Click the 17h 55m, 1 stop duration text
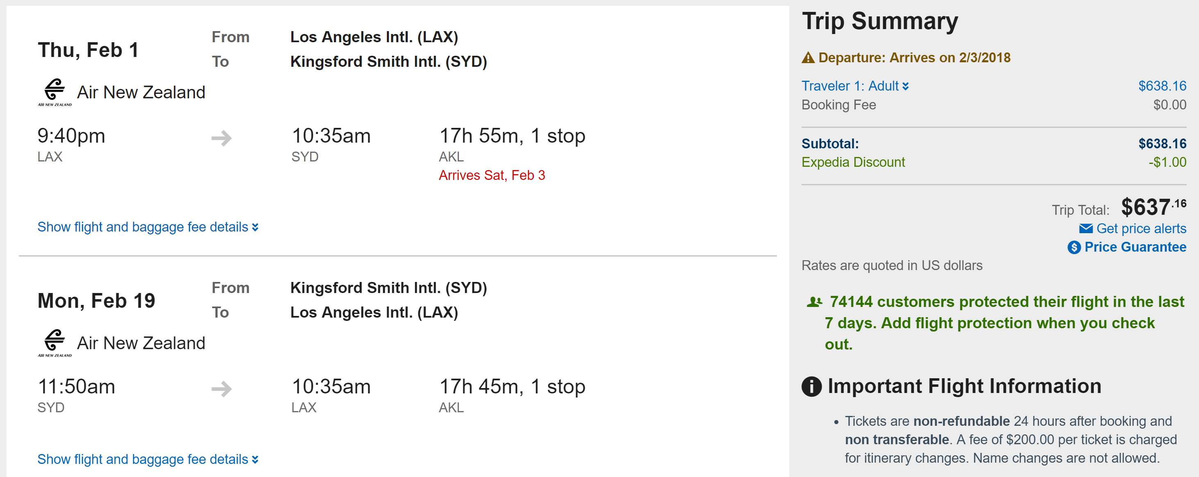The width and height of the screenshot is (1199, 477). pyautogui.click(x=512, y=136)
